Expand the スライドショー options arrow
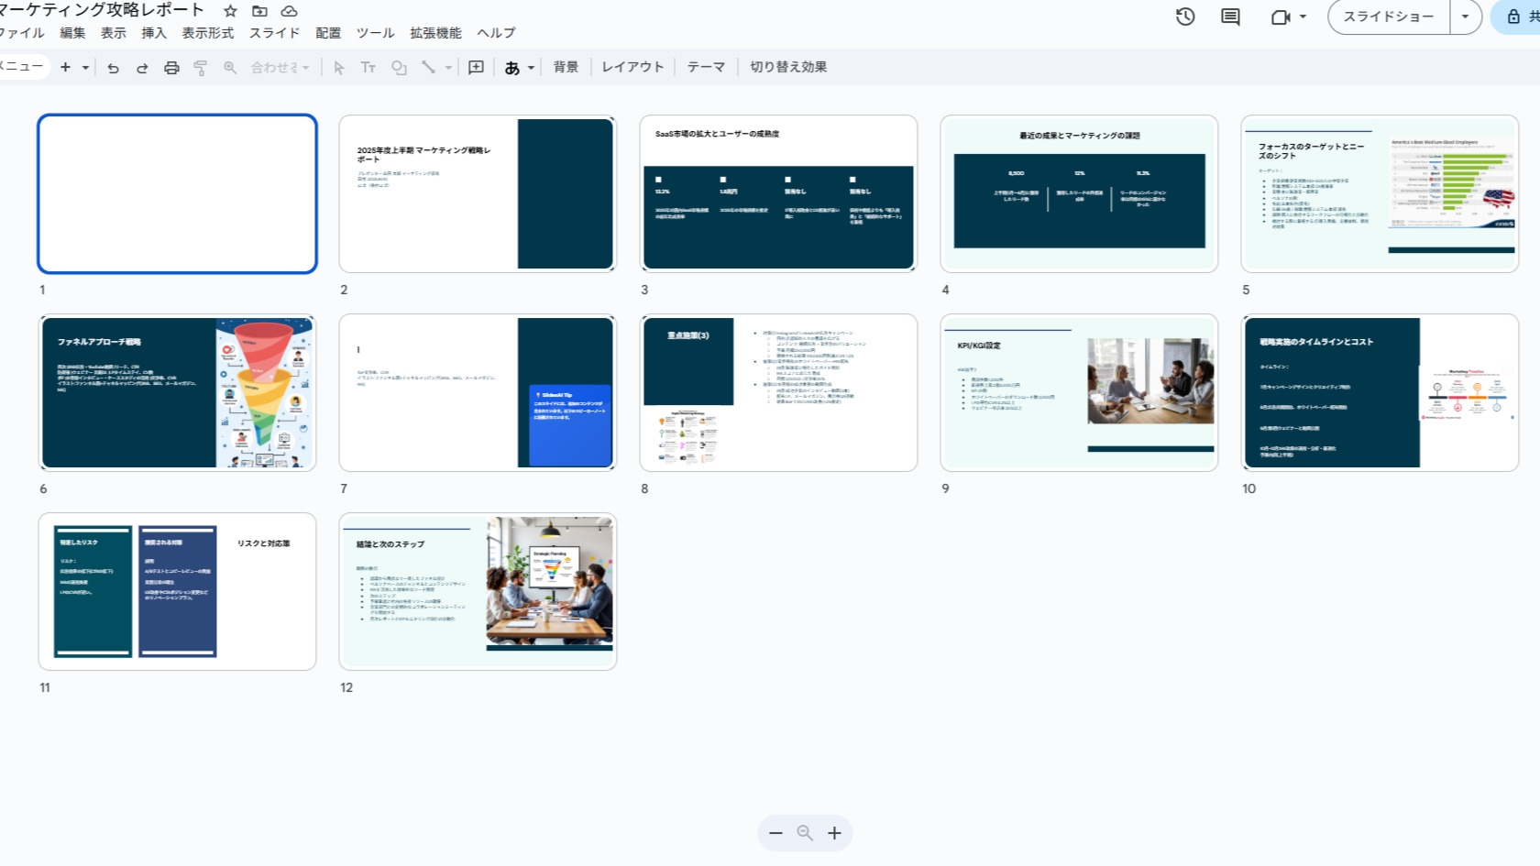1540x866 pixels. 1465,16
